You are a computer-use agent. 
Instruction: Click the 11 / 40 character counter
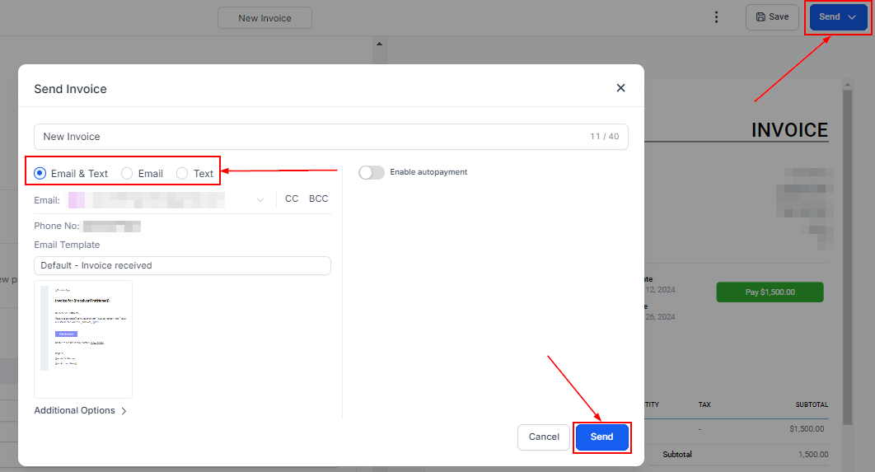[x=605, y=137]
